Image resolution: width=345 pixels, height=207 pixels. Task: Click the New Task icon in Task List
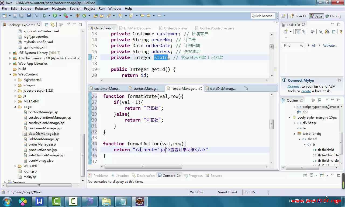286,32
